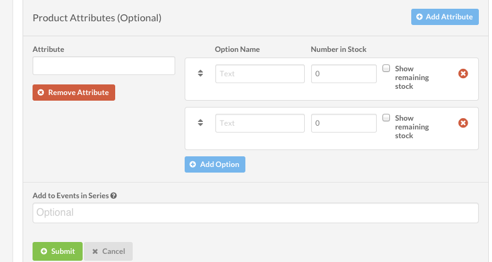Click the second Number in Stock field
Image resolution: width=492 pixels, height=262 pixels.
click(344, 123)
